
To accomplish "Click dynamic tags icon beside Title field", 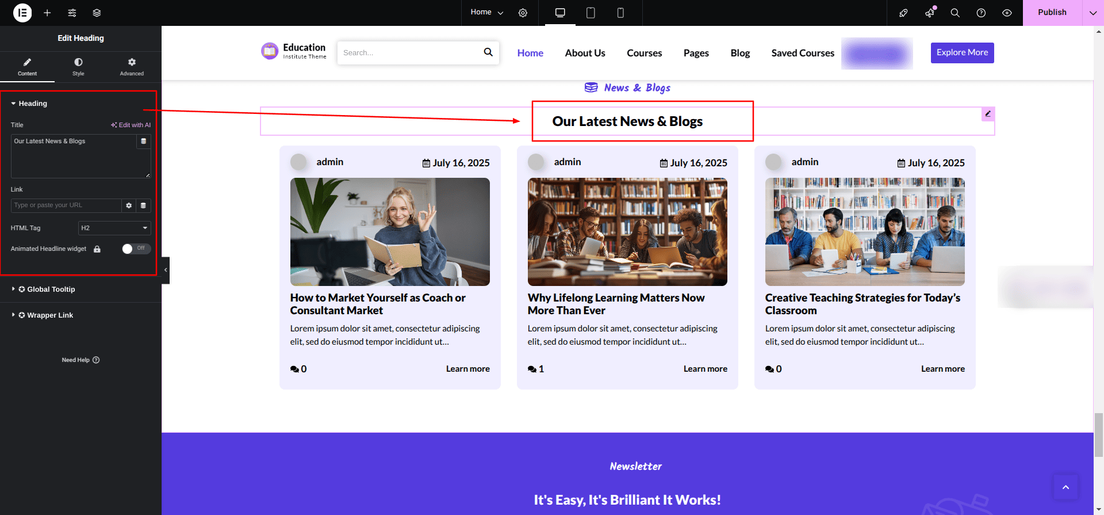I will click(144, 141).
